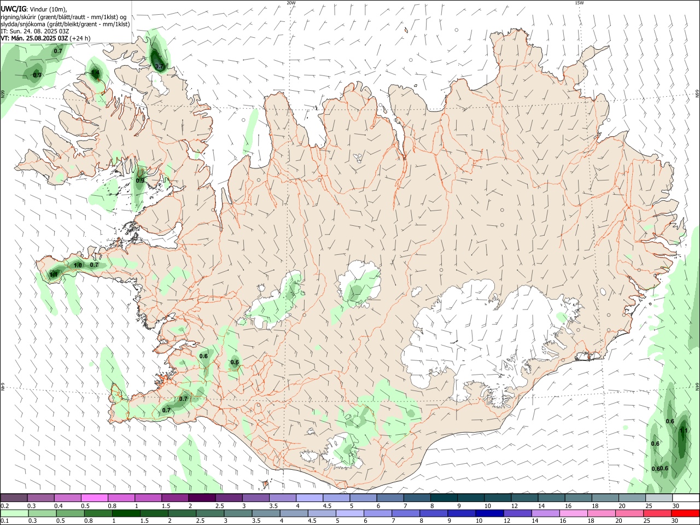This screenshot has width=700, height=525.
Task: Click the '20W' longitude label
Action: pos(291,3)
